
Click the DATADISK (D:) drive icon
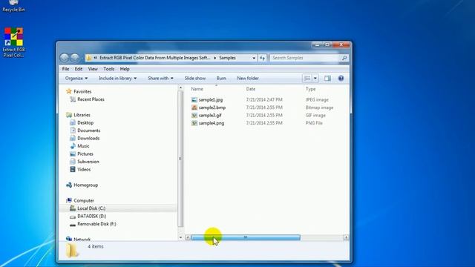pos(73,216)
